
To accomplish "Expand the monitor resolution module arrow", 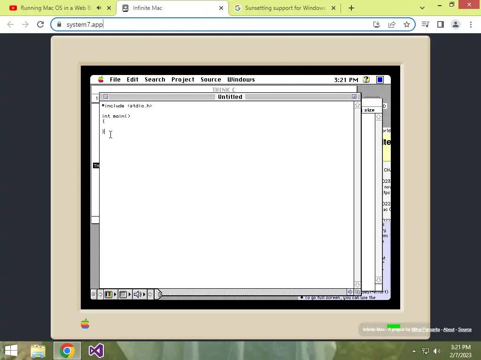I will (x=130, y=294).
